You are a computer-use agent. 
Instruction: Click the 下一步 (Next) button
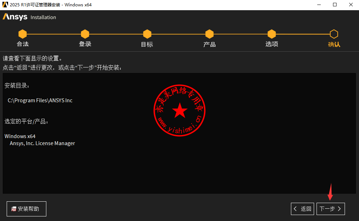(x=331, y=209)
